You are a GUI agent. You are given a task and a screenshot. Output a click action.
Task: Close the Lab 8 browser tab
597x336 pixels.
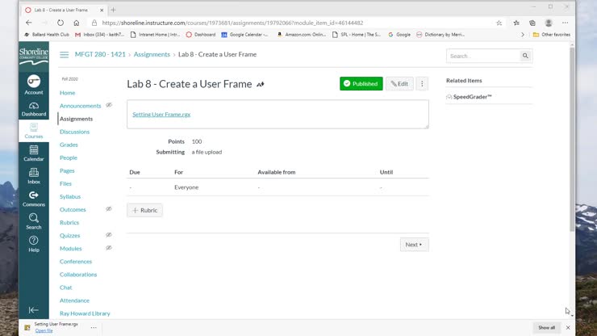102,10
